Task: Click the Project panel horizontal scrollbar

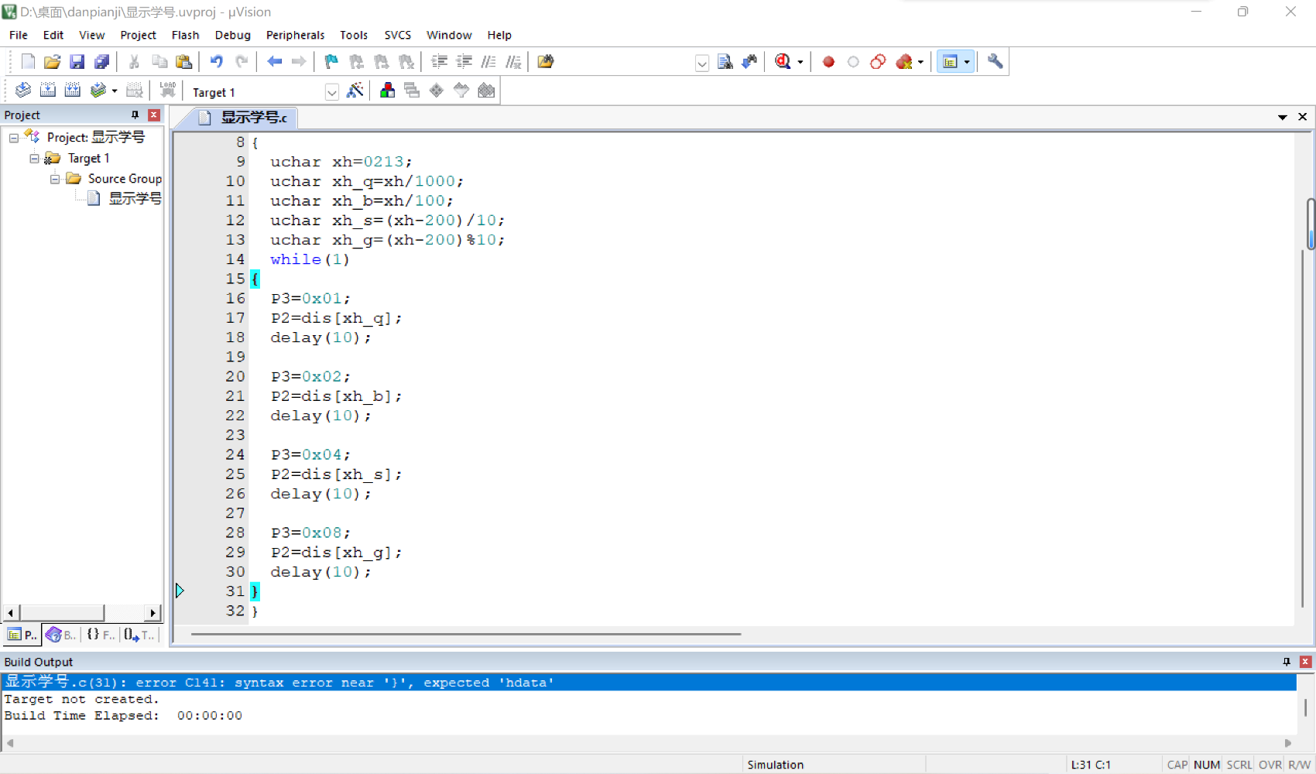Action: point(81,612)
